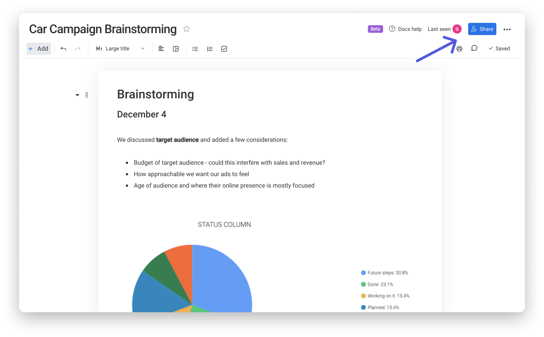The width and height of the screenshot is (544, 337).
Task: Click the 'Budget of target audience' bullet
Action: click(229, 163)
